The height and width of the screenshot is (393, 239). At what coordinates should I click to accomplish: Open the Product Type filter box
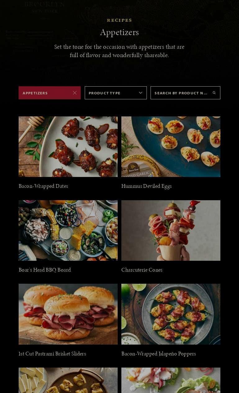[x=116, y=93]
